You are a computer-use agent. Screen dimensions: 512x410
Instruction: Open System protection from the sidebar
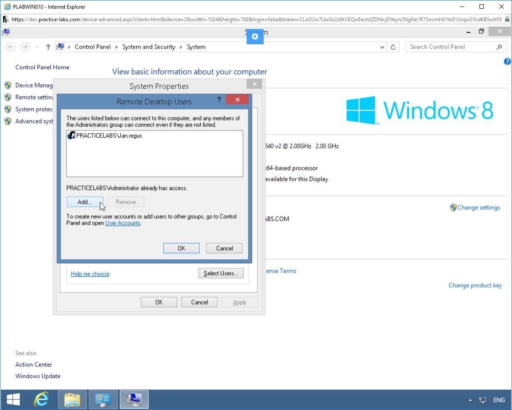point(34,109)
